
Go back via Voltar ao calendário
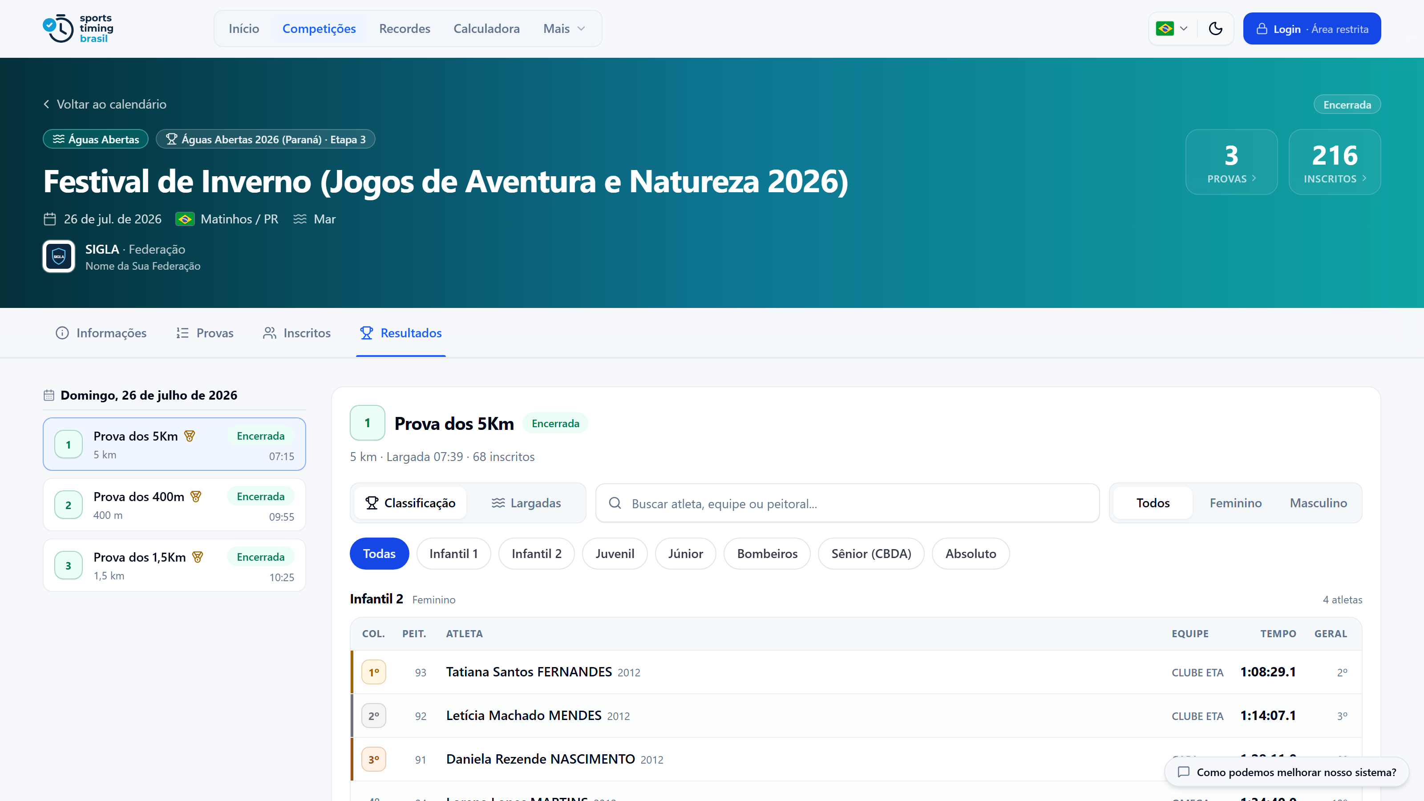(105, 105)
